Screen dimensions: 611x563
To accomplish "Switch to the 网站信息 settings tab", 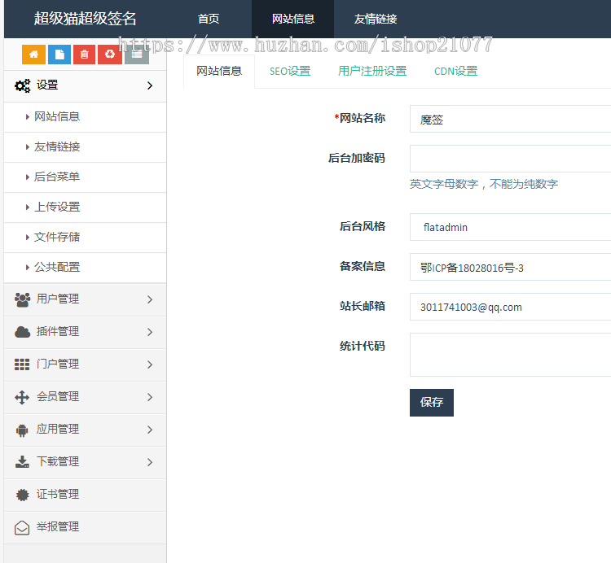I will click(x=219, y=72).
